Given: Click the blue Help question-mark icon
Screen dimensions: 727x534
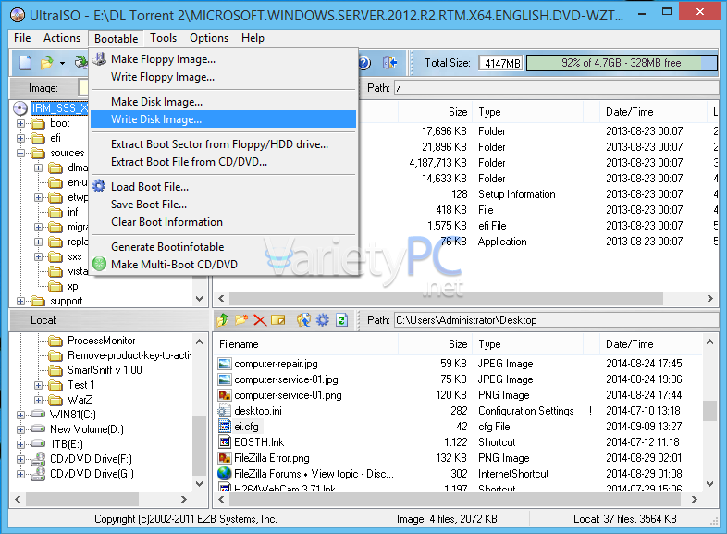Looking at the screenshot, I should click(364, 63).
